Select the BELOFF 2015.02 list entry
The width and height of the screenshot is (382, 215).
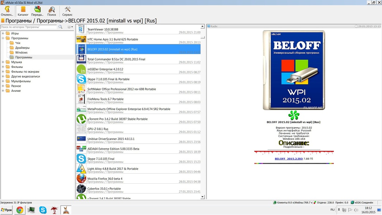(x=138, y=49)
